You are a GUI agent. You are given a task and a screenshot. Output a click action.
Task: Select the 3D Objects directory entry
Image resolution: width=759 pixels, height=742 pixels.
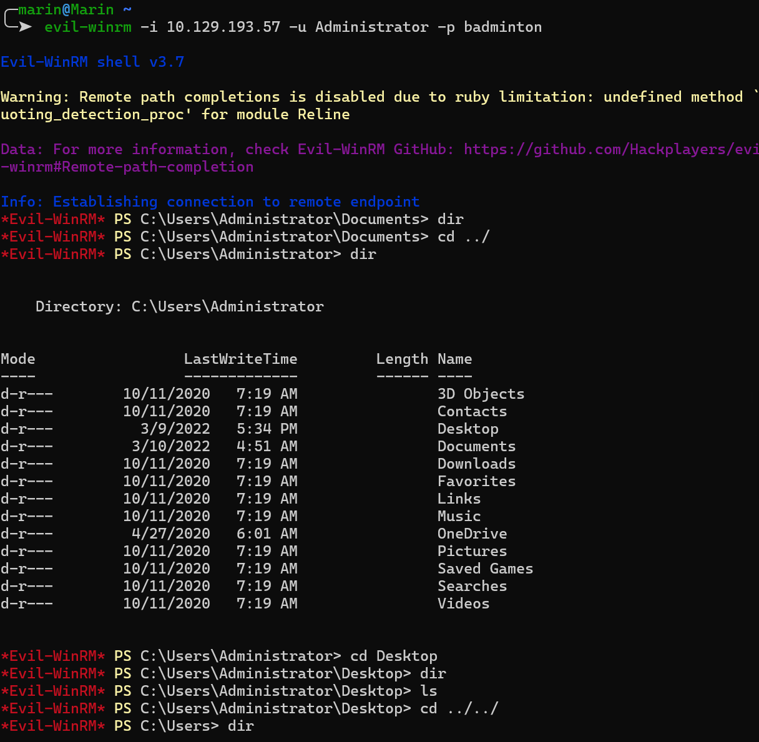pos(481,394)
